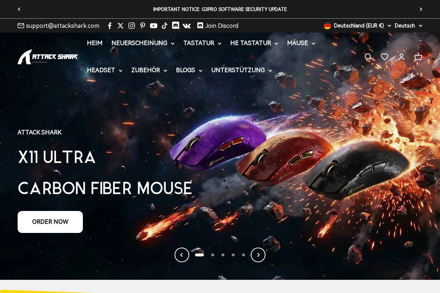Click the support@attackshark.com email link
Screen dimensions: 440x293
coord(63,26)
